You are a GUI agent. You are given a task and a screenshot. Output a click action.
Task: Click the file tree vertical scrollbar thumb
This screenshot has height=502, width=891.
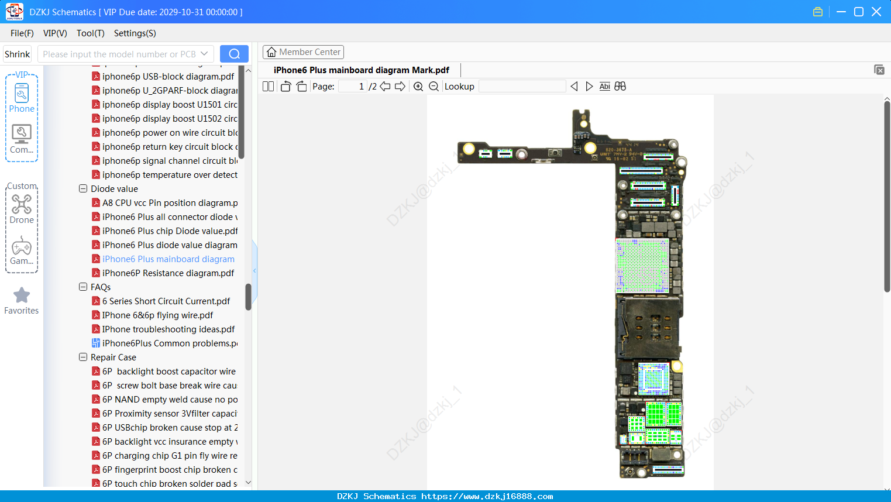tap(248, 297)
